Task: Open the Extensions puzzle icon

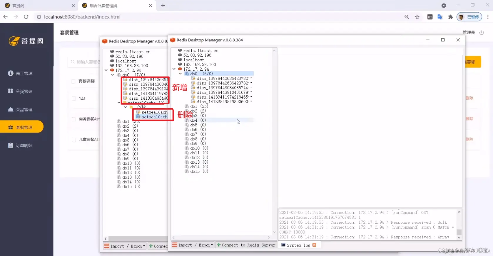Action: click(450, 17)
